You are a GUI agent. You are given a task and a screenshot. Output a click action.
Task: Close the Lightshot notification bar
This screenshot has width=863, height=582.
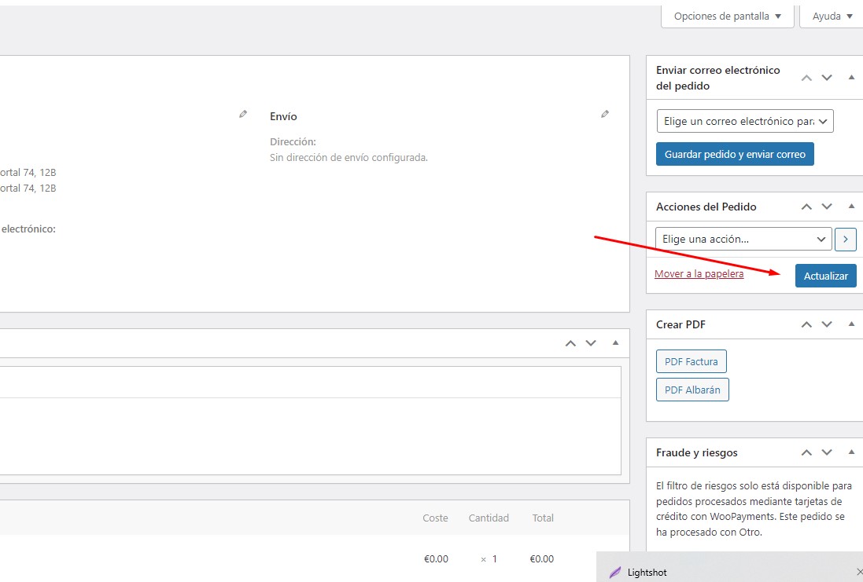tap(859, 573)
